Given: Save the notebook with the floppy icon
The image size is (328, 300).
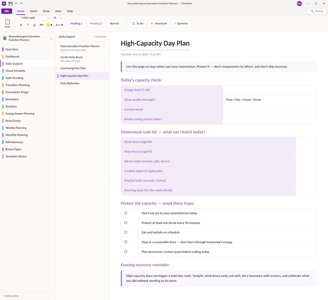Looking at the screenshot, I should tap(10, 3).
